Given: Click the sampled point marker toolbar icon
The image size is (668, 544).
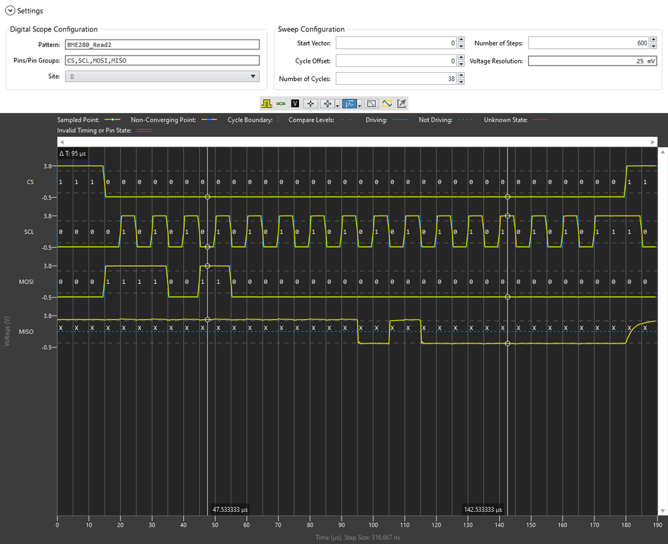Looking at the screenshot, I should tap(281, 104).
